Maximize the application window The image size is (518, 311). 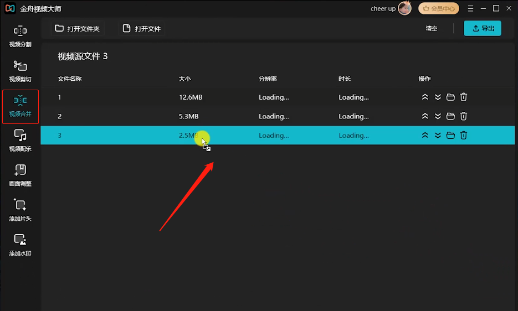tap(496, 9)
